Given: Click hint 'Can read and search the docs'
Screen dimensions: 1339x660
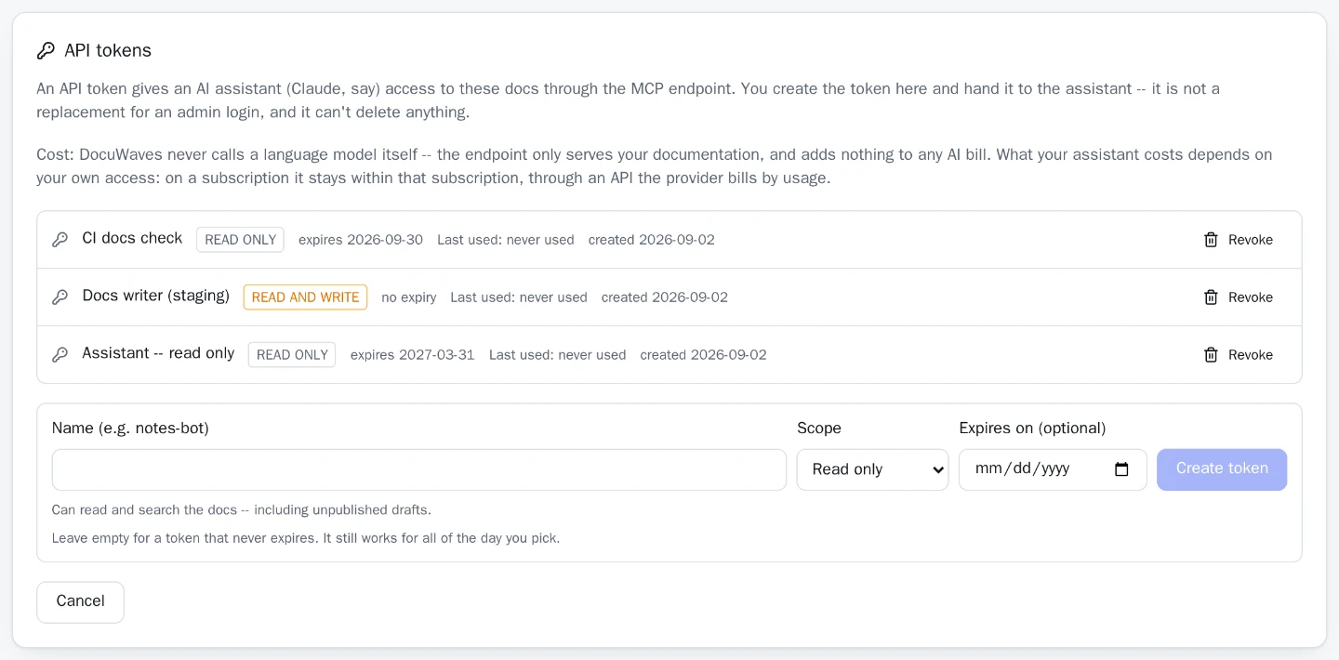Looking at the screenshot, I should coord(242,510).
